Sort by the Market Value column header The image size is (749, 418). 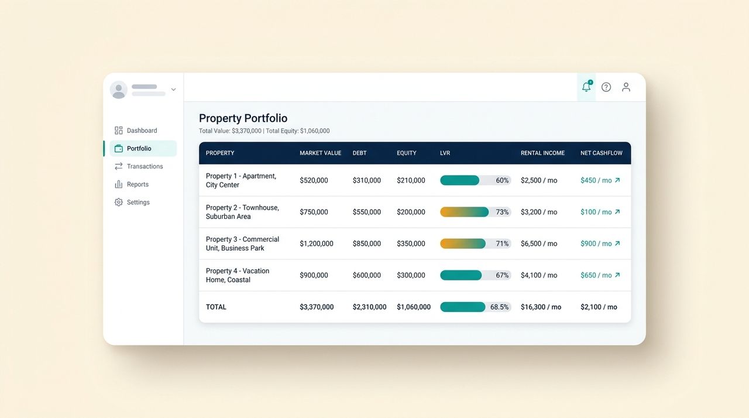[x=320, y=153]
